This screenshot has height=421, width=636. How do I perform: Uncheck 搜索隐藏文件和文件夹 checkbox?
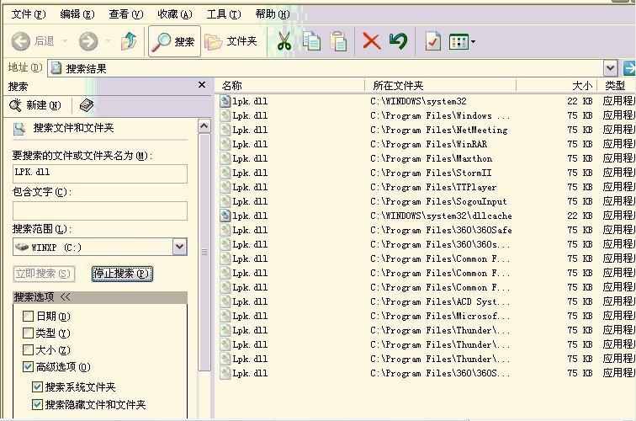coord(37,404)
